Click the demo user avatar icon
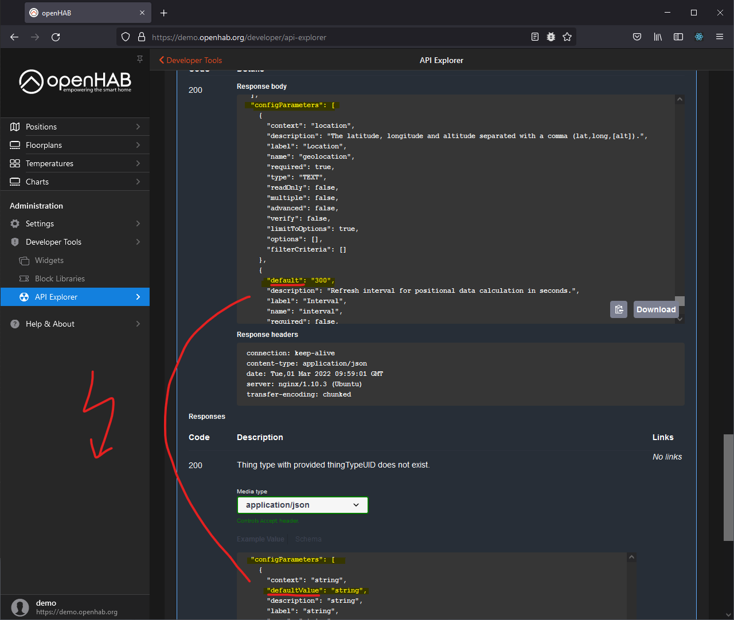The image size is (734, 620). (20, 607)
